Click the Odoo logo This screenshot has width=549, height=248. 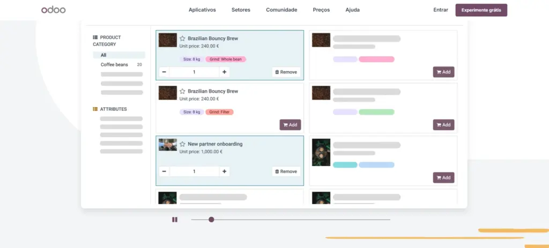point(53,10)
